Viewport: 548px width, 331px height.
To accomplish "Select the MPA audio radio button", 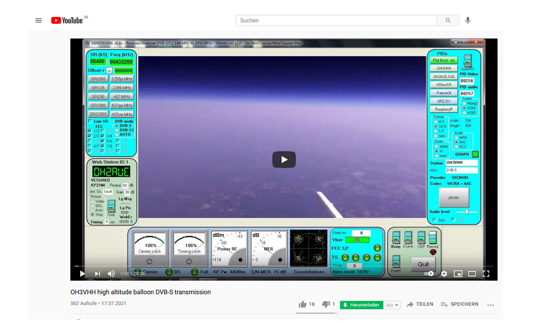I will (x=456, y=137).
